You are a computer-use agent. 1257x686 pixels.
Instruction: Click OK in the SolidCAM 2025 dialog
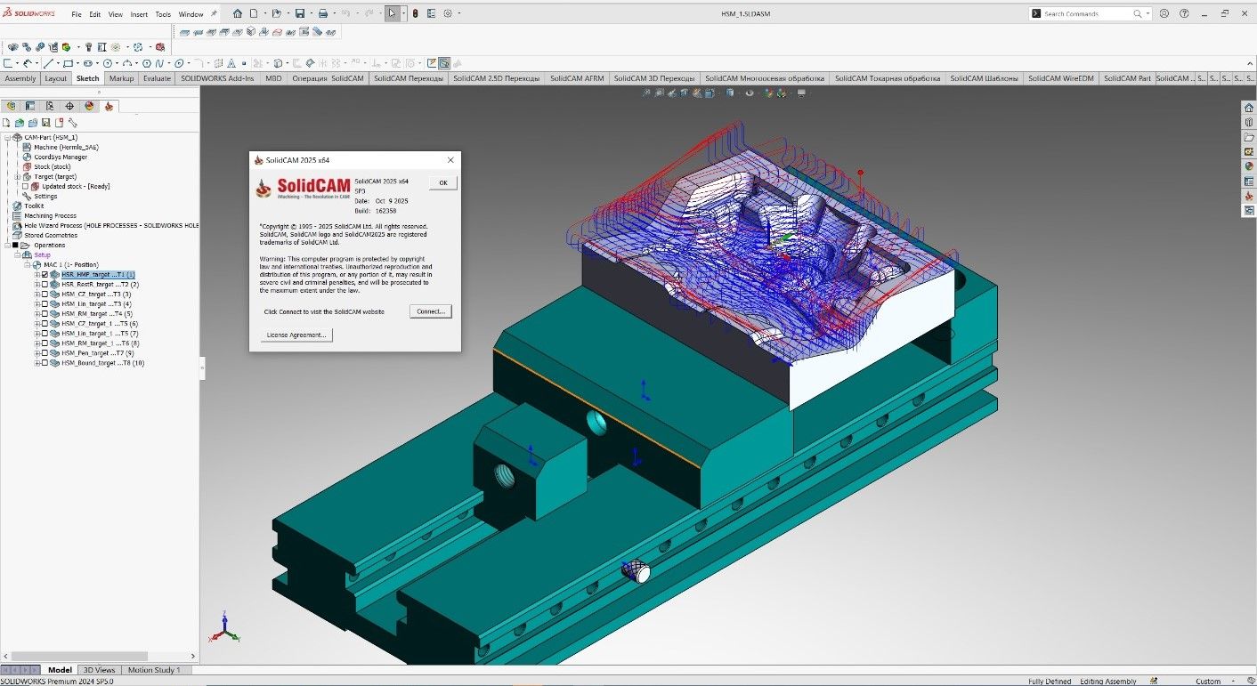coord(442,182)
